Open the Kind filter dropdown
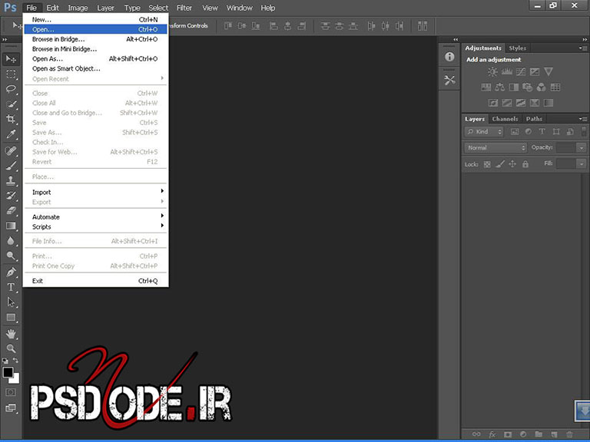Viewport: 590px width, 442px height. point(484,131)
